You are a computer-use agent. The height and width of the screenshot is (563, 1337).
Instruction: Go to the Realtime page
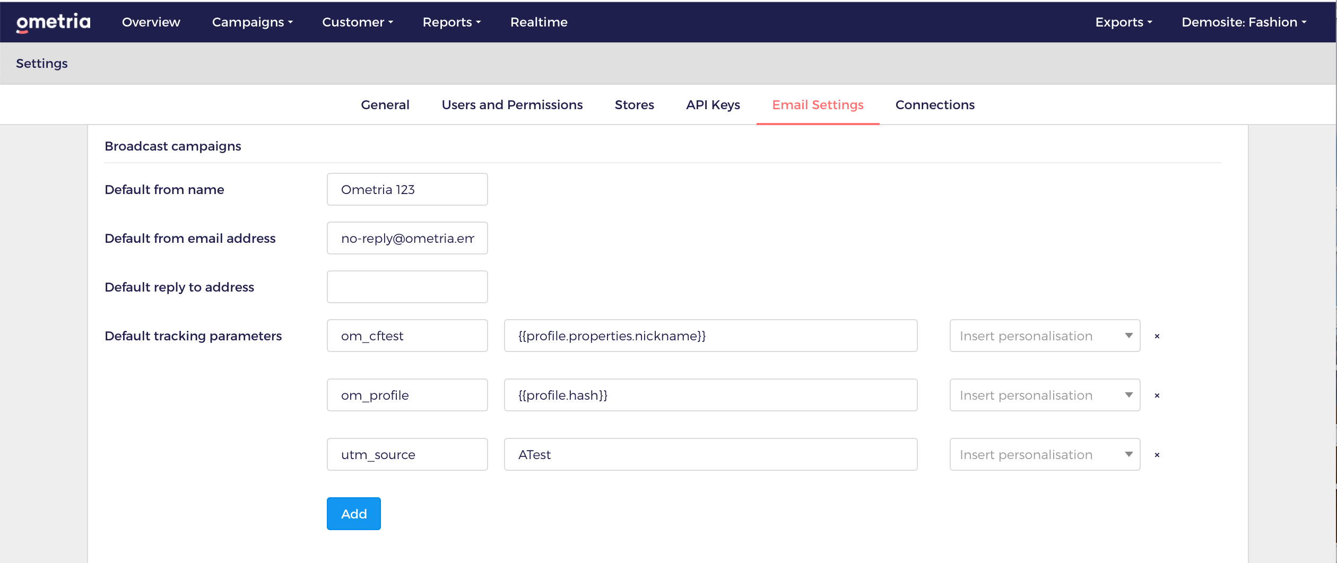tap(539, 22)
